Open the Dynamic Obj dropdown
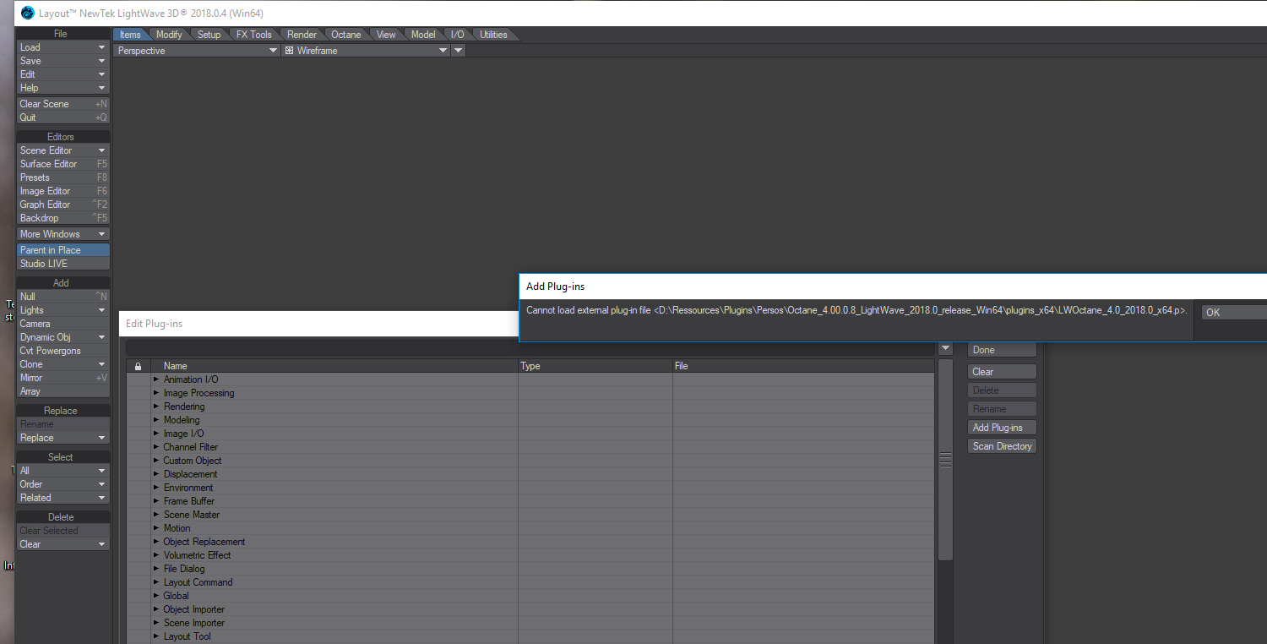 click(63, 337)
